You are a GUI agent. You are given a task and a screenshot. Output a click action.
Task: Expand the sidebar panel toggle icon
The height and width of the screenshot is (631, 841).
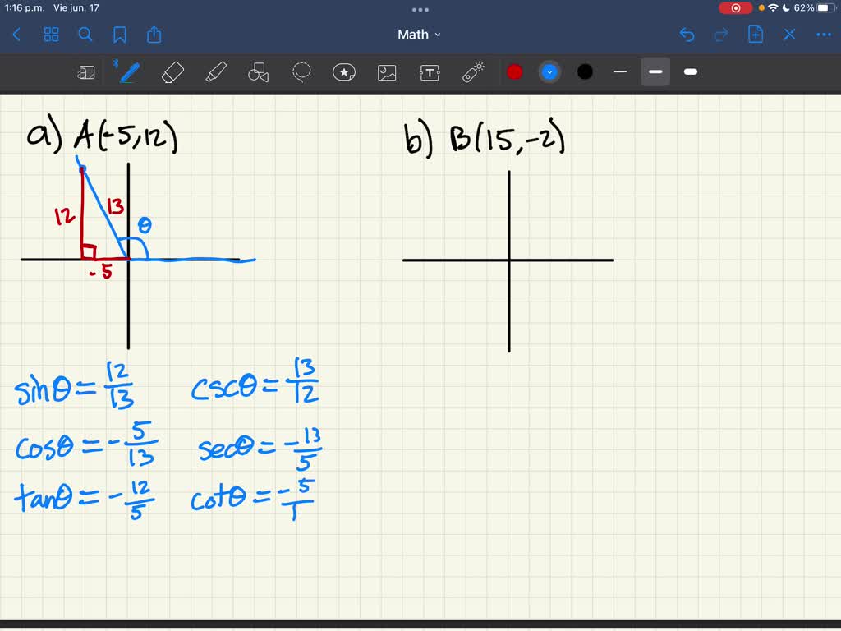[86, 72]
